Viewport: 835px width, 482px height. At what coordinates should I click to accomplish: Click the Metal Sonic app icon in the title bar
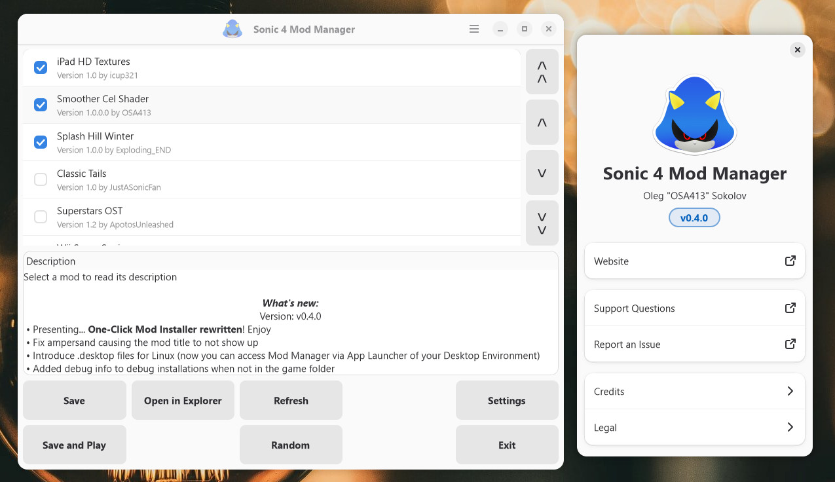(232, 29)
